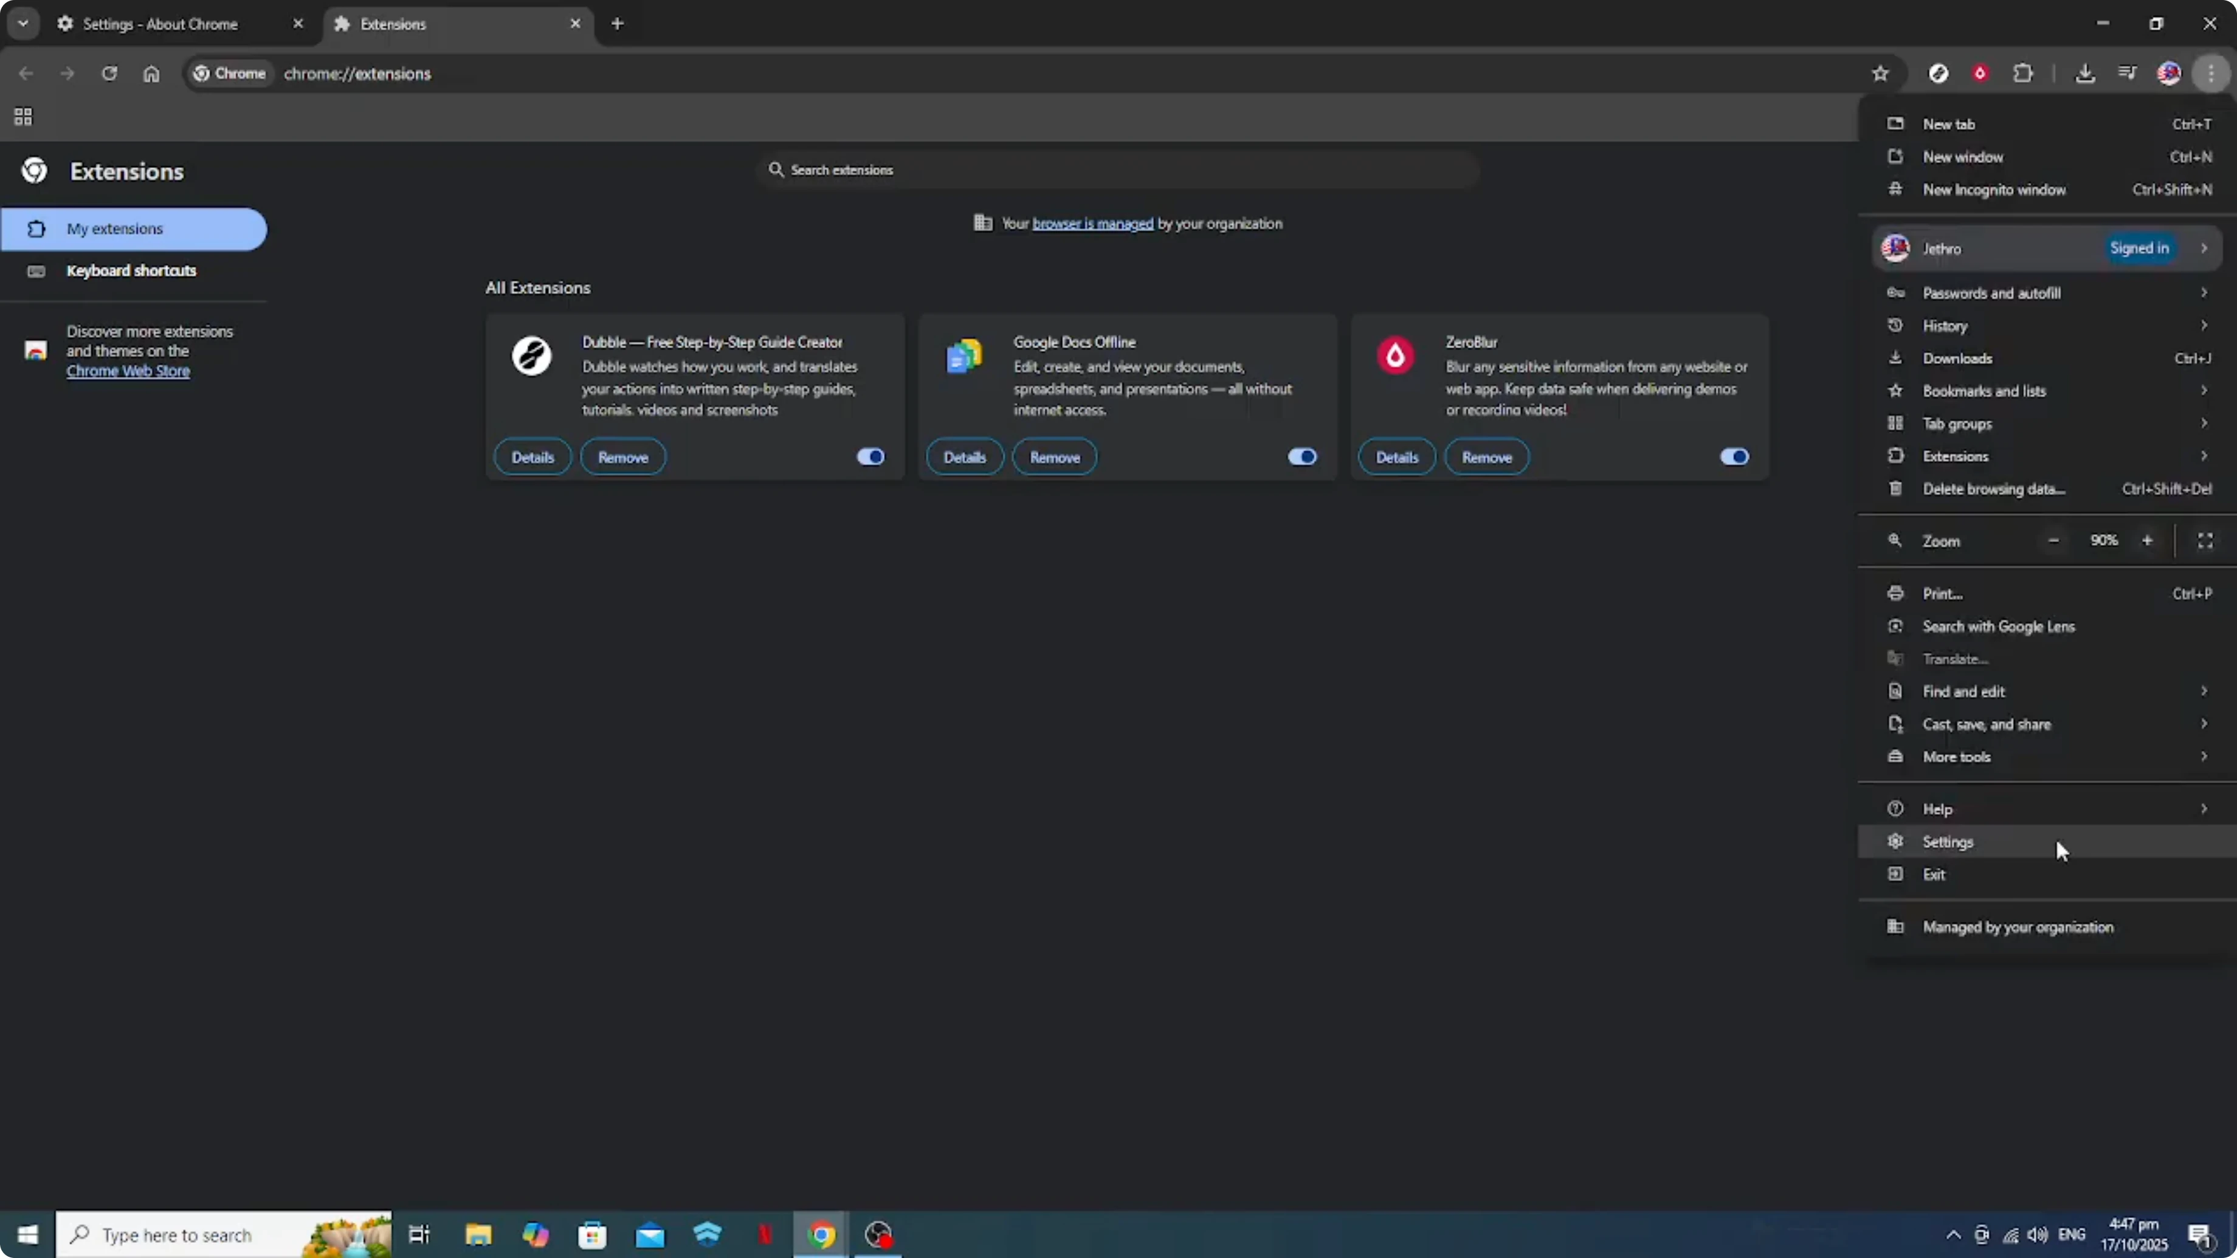This screenshot has width=2237, height=1258.
Task: Open the apps grid in bookmarks bar
Action: [x=24, y=116]
